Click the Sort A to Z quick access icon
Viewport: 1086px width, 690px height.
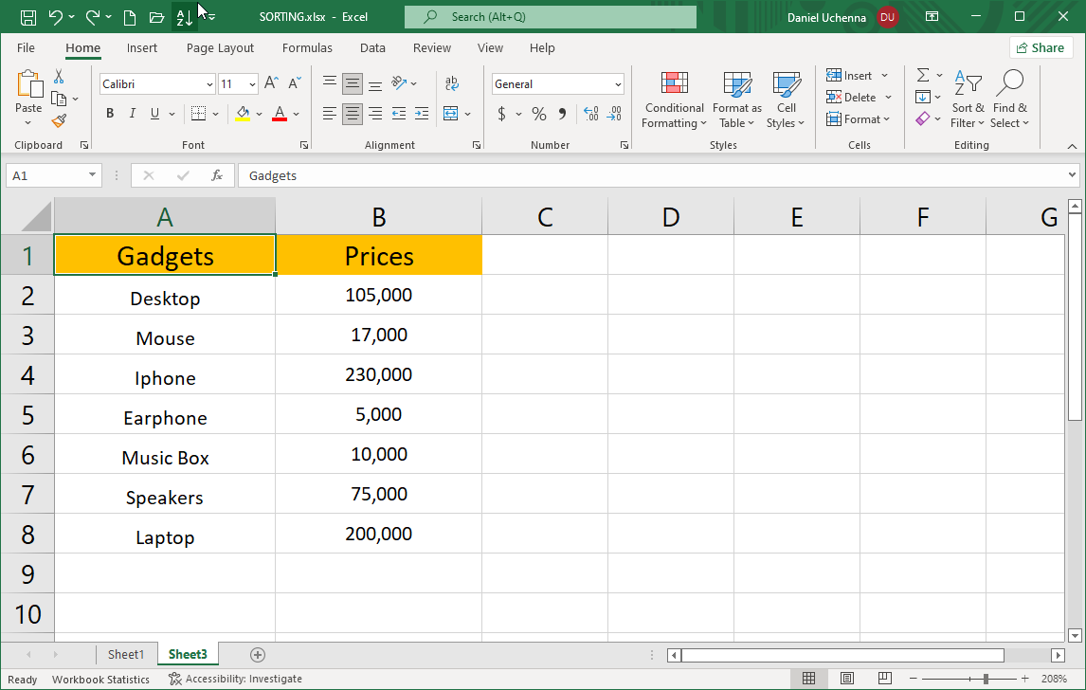tap(185, 17)
